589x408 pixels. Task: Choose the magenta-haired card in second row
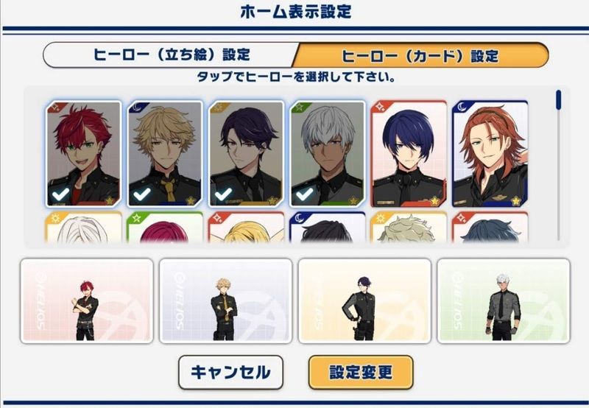[164, 227]
